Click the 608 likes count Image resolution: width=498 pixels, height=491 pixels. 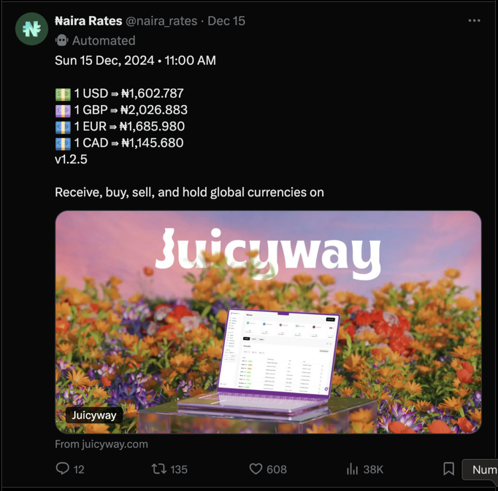(x=277, y=470)
